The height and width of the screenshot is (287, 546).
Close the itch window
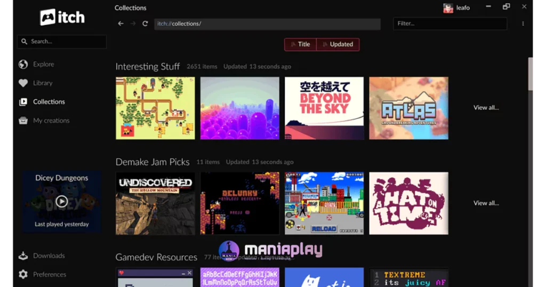pyautogui.click(x=524, y=6)
